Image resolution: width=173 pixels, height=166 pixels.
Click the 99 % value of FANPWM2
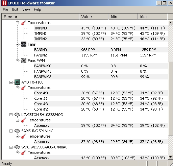85,77
